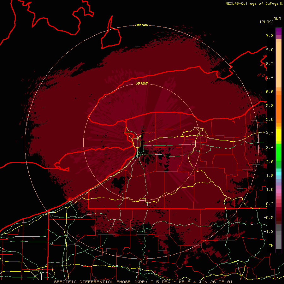Screen dimensions: 284x284
Task: Click the 100 NMI range ring label
Action: click(x=142, y=25)
